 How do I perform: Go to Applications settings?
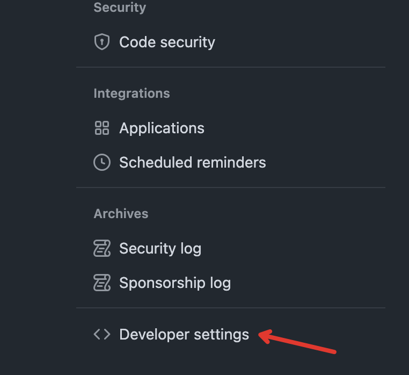(162, 128)
